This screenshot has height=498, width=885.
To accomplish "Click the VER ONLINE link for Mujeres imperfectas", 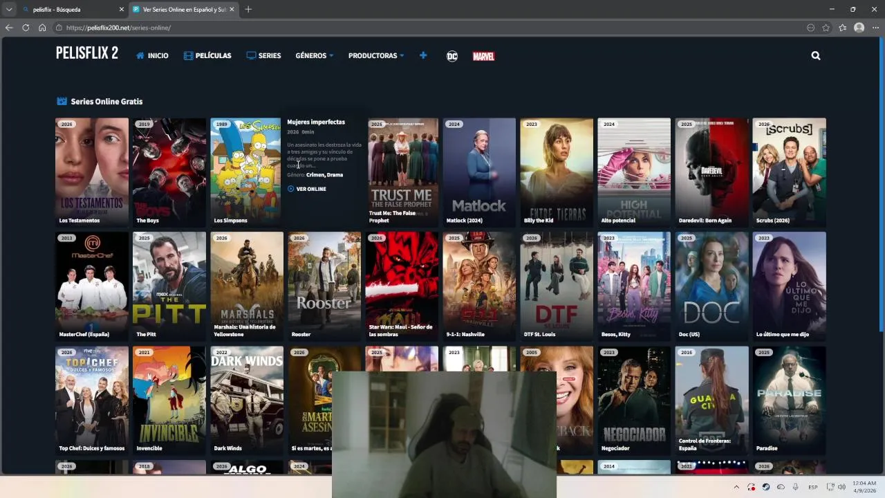I will click(307, 189).
